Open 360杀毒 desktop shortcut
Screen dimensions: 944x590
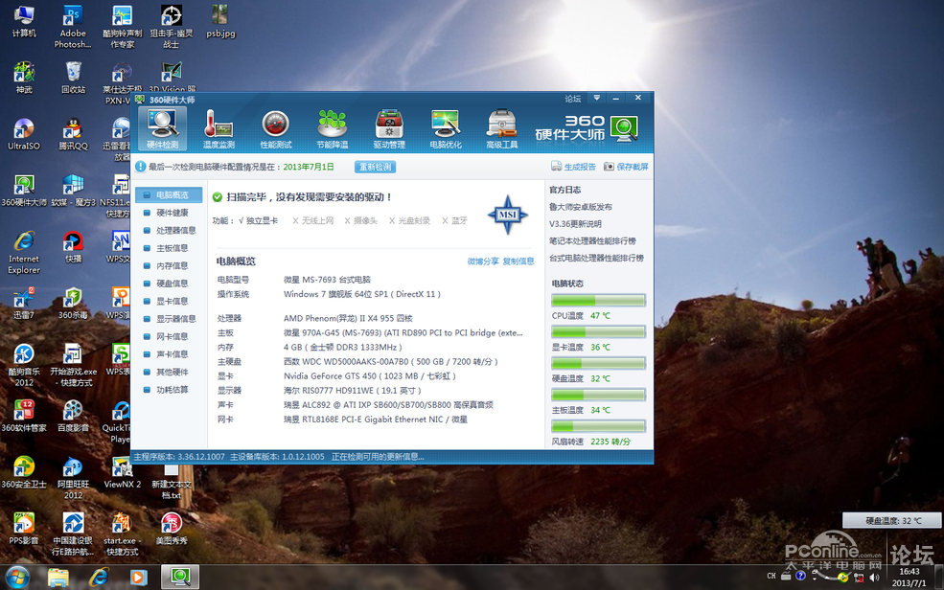click(x=73, y=303)
